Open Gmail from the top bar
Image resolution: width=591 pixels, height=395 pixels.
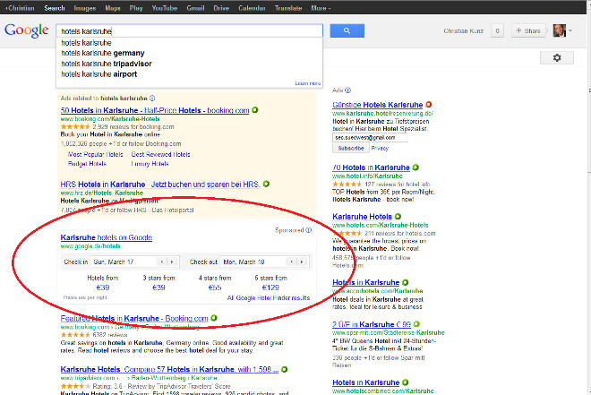pos(195,8)
